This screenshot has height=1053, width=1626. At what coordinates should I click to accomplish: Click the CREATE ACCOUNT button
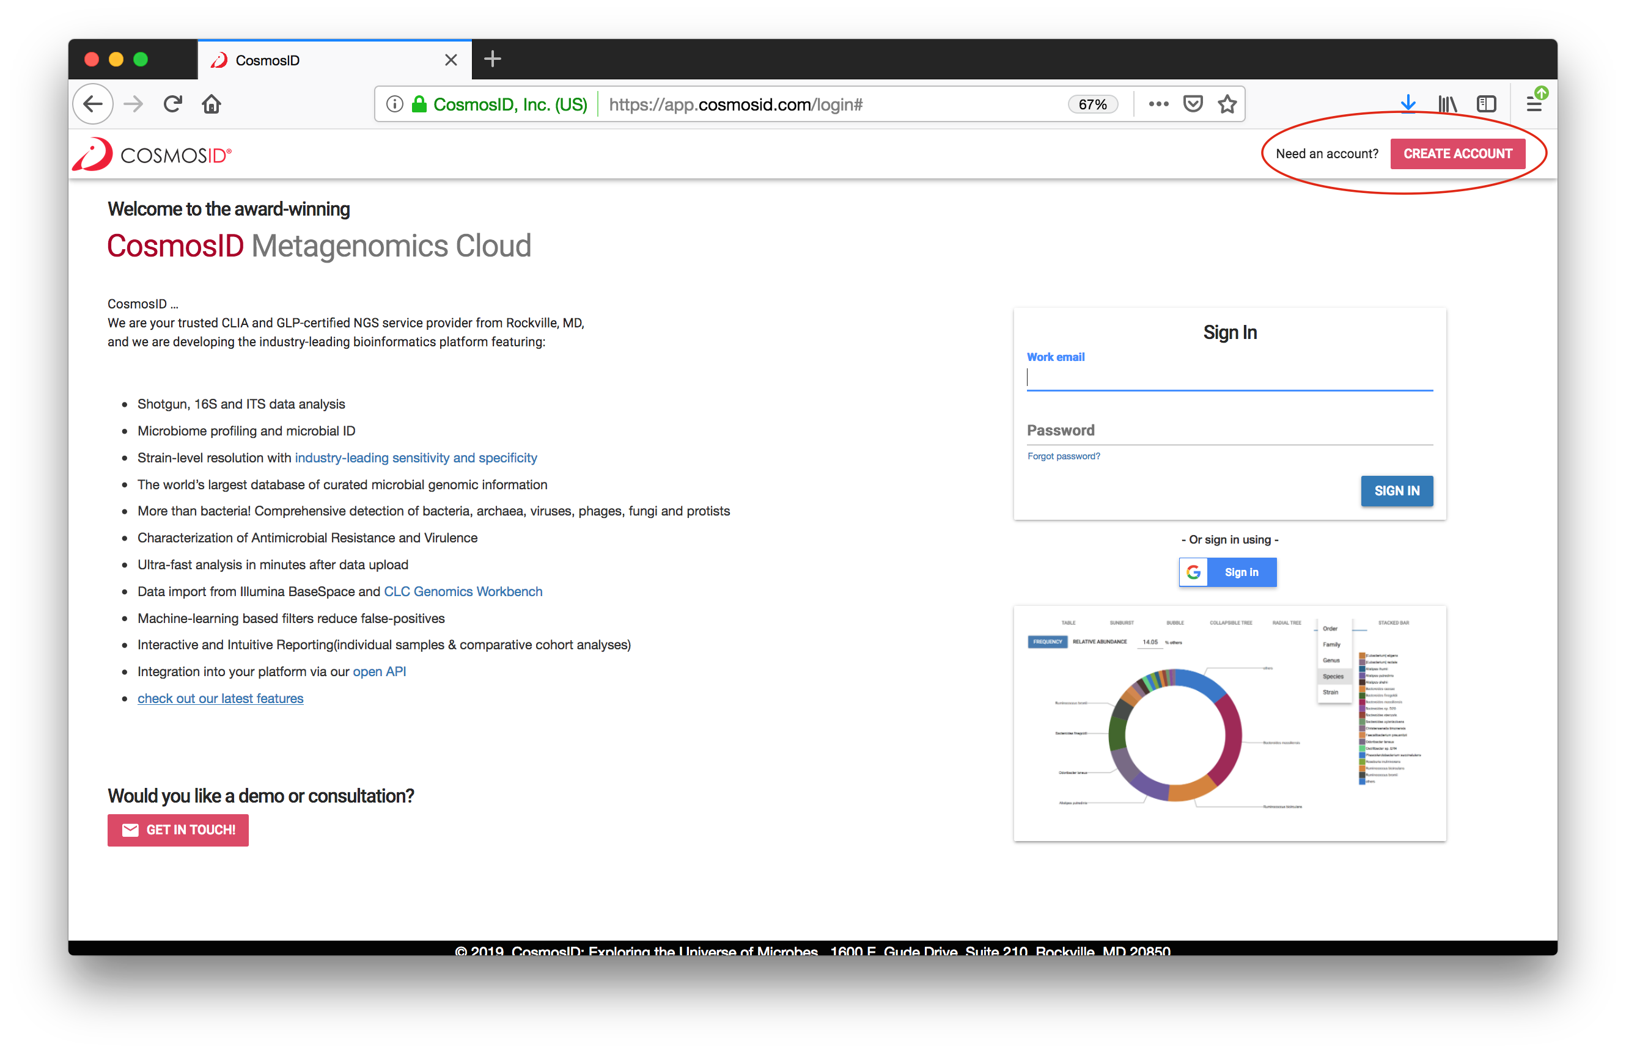click(1457, 153)
